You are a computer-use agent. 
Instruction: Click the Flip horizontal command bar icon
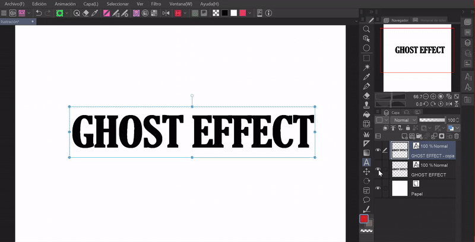click(x=166, y=13)
